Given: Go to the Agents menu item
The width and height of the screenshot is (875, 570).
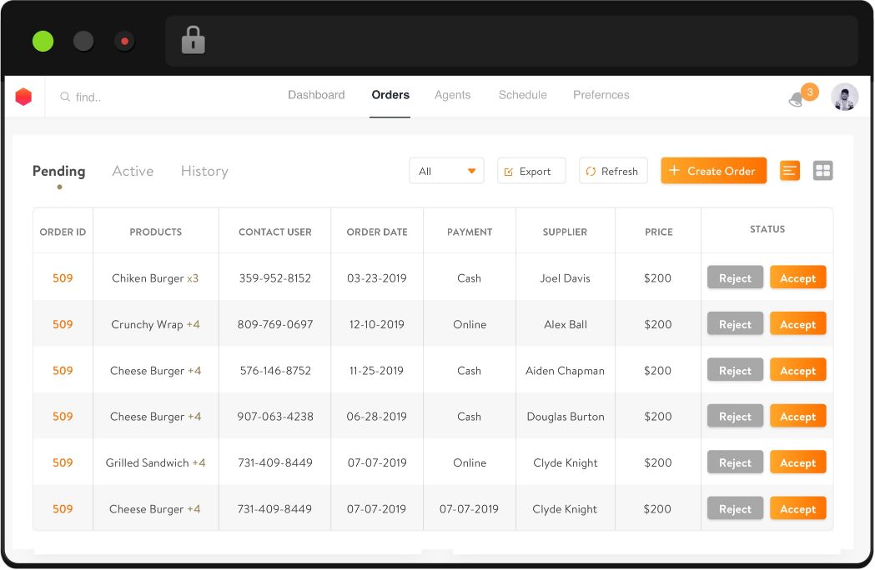Looking at the screenshot, I should pos(452,95).
